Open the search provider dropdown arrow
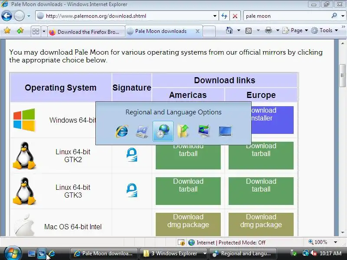 coord(343,16)
